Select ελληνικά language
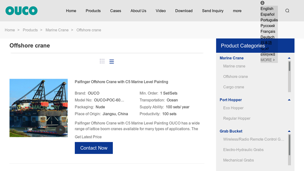This screenshot has height=171, width=304. [x=268, y=54]
